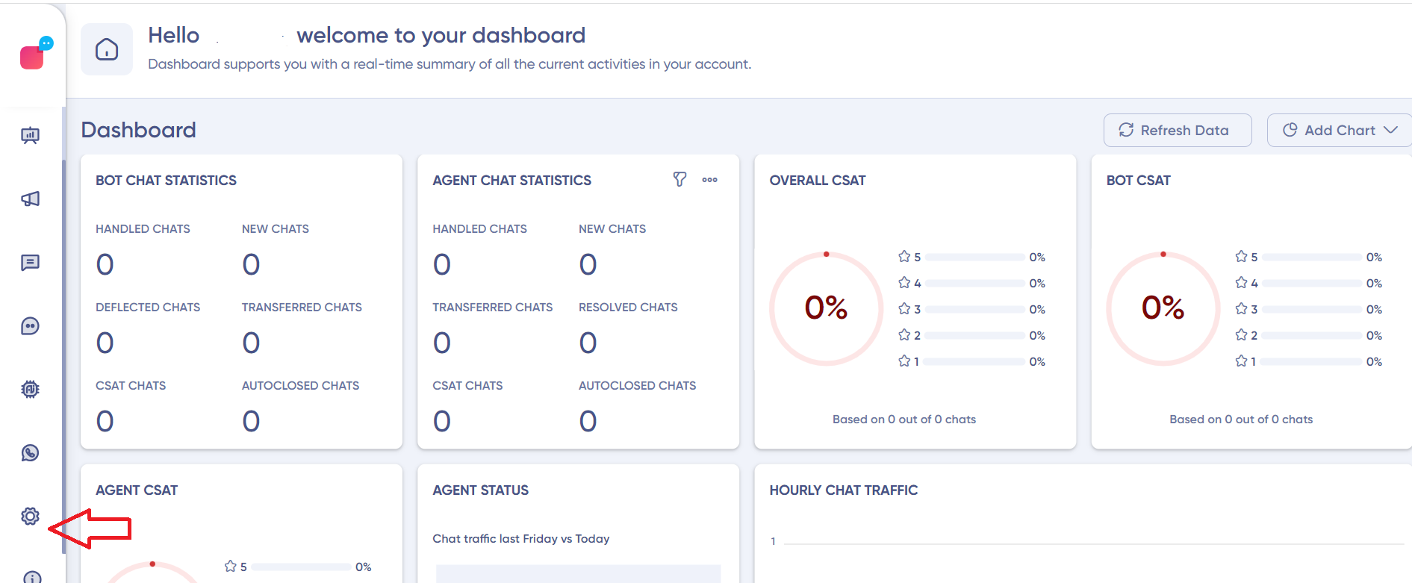This screenshot has width=1412, height=583.
Task: Click the info icon at sidebar bottom
Action: (32, 577)
